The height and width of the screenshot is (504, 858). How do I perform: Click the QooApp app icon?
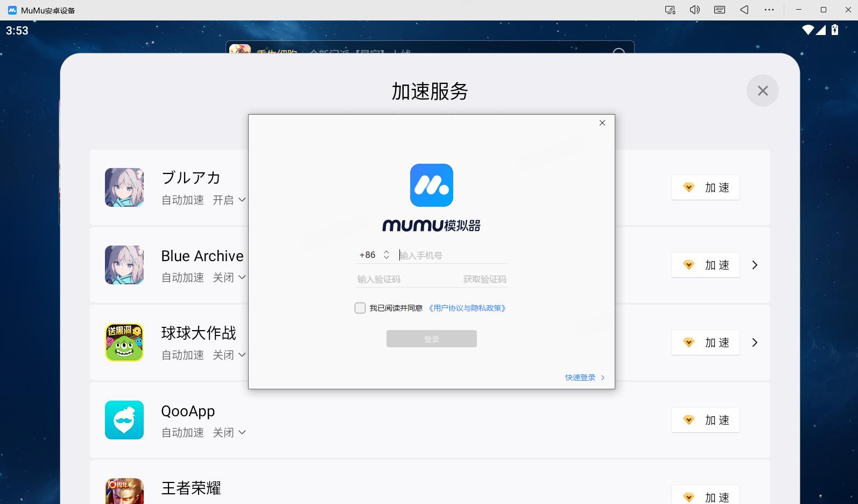click(124, 420)
